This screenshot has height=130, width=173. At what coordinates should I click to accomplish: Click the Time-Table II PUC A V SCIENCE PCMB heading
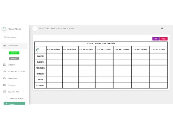pyautogui.click(x=56, y=28)
